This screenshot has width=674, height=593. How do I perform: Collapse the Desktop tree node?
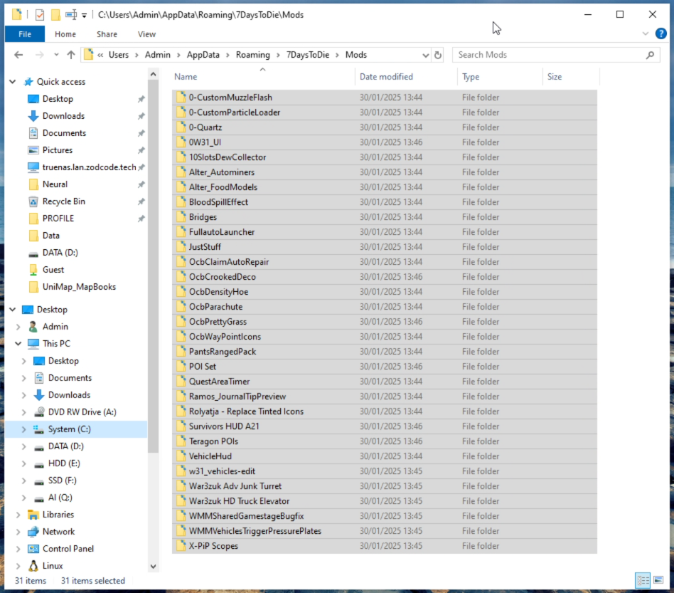click(13, 310)
